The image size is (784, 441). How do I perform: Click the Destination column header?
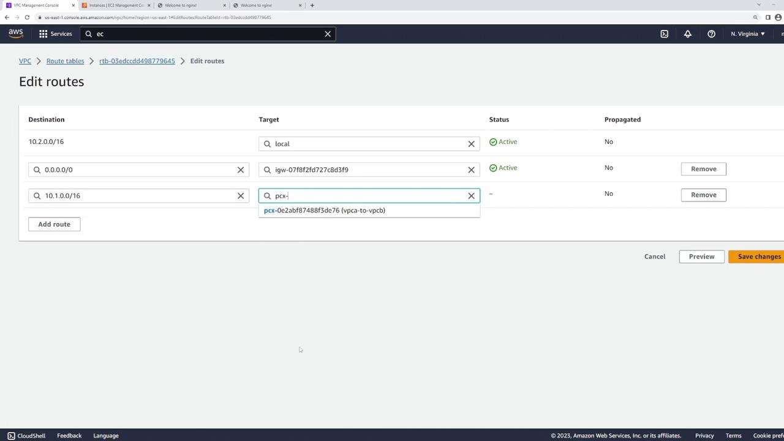(47, 119)
